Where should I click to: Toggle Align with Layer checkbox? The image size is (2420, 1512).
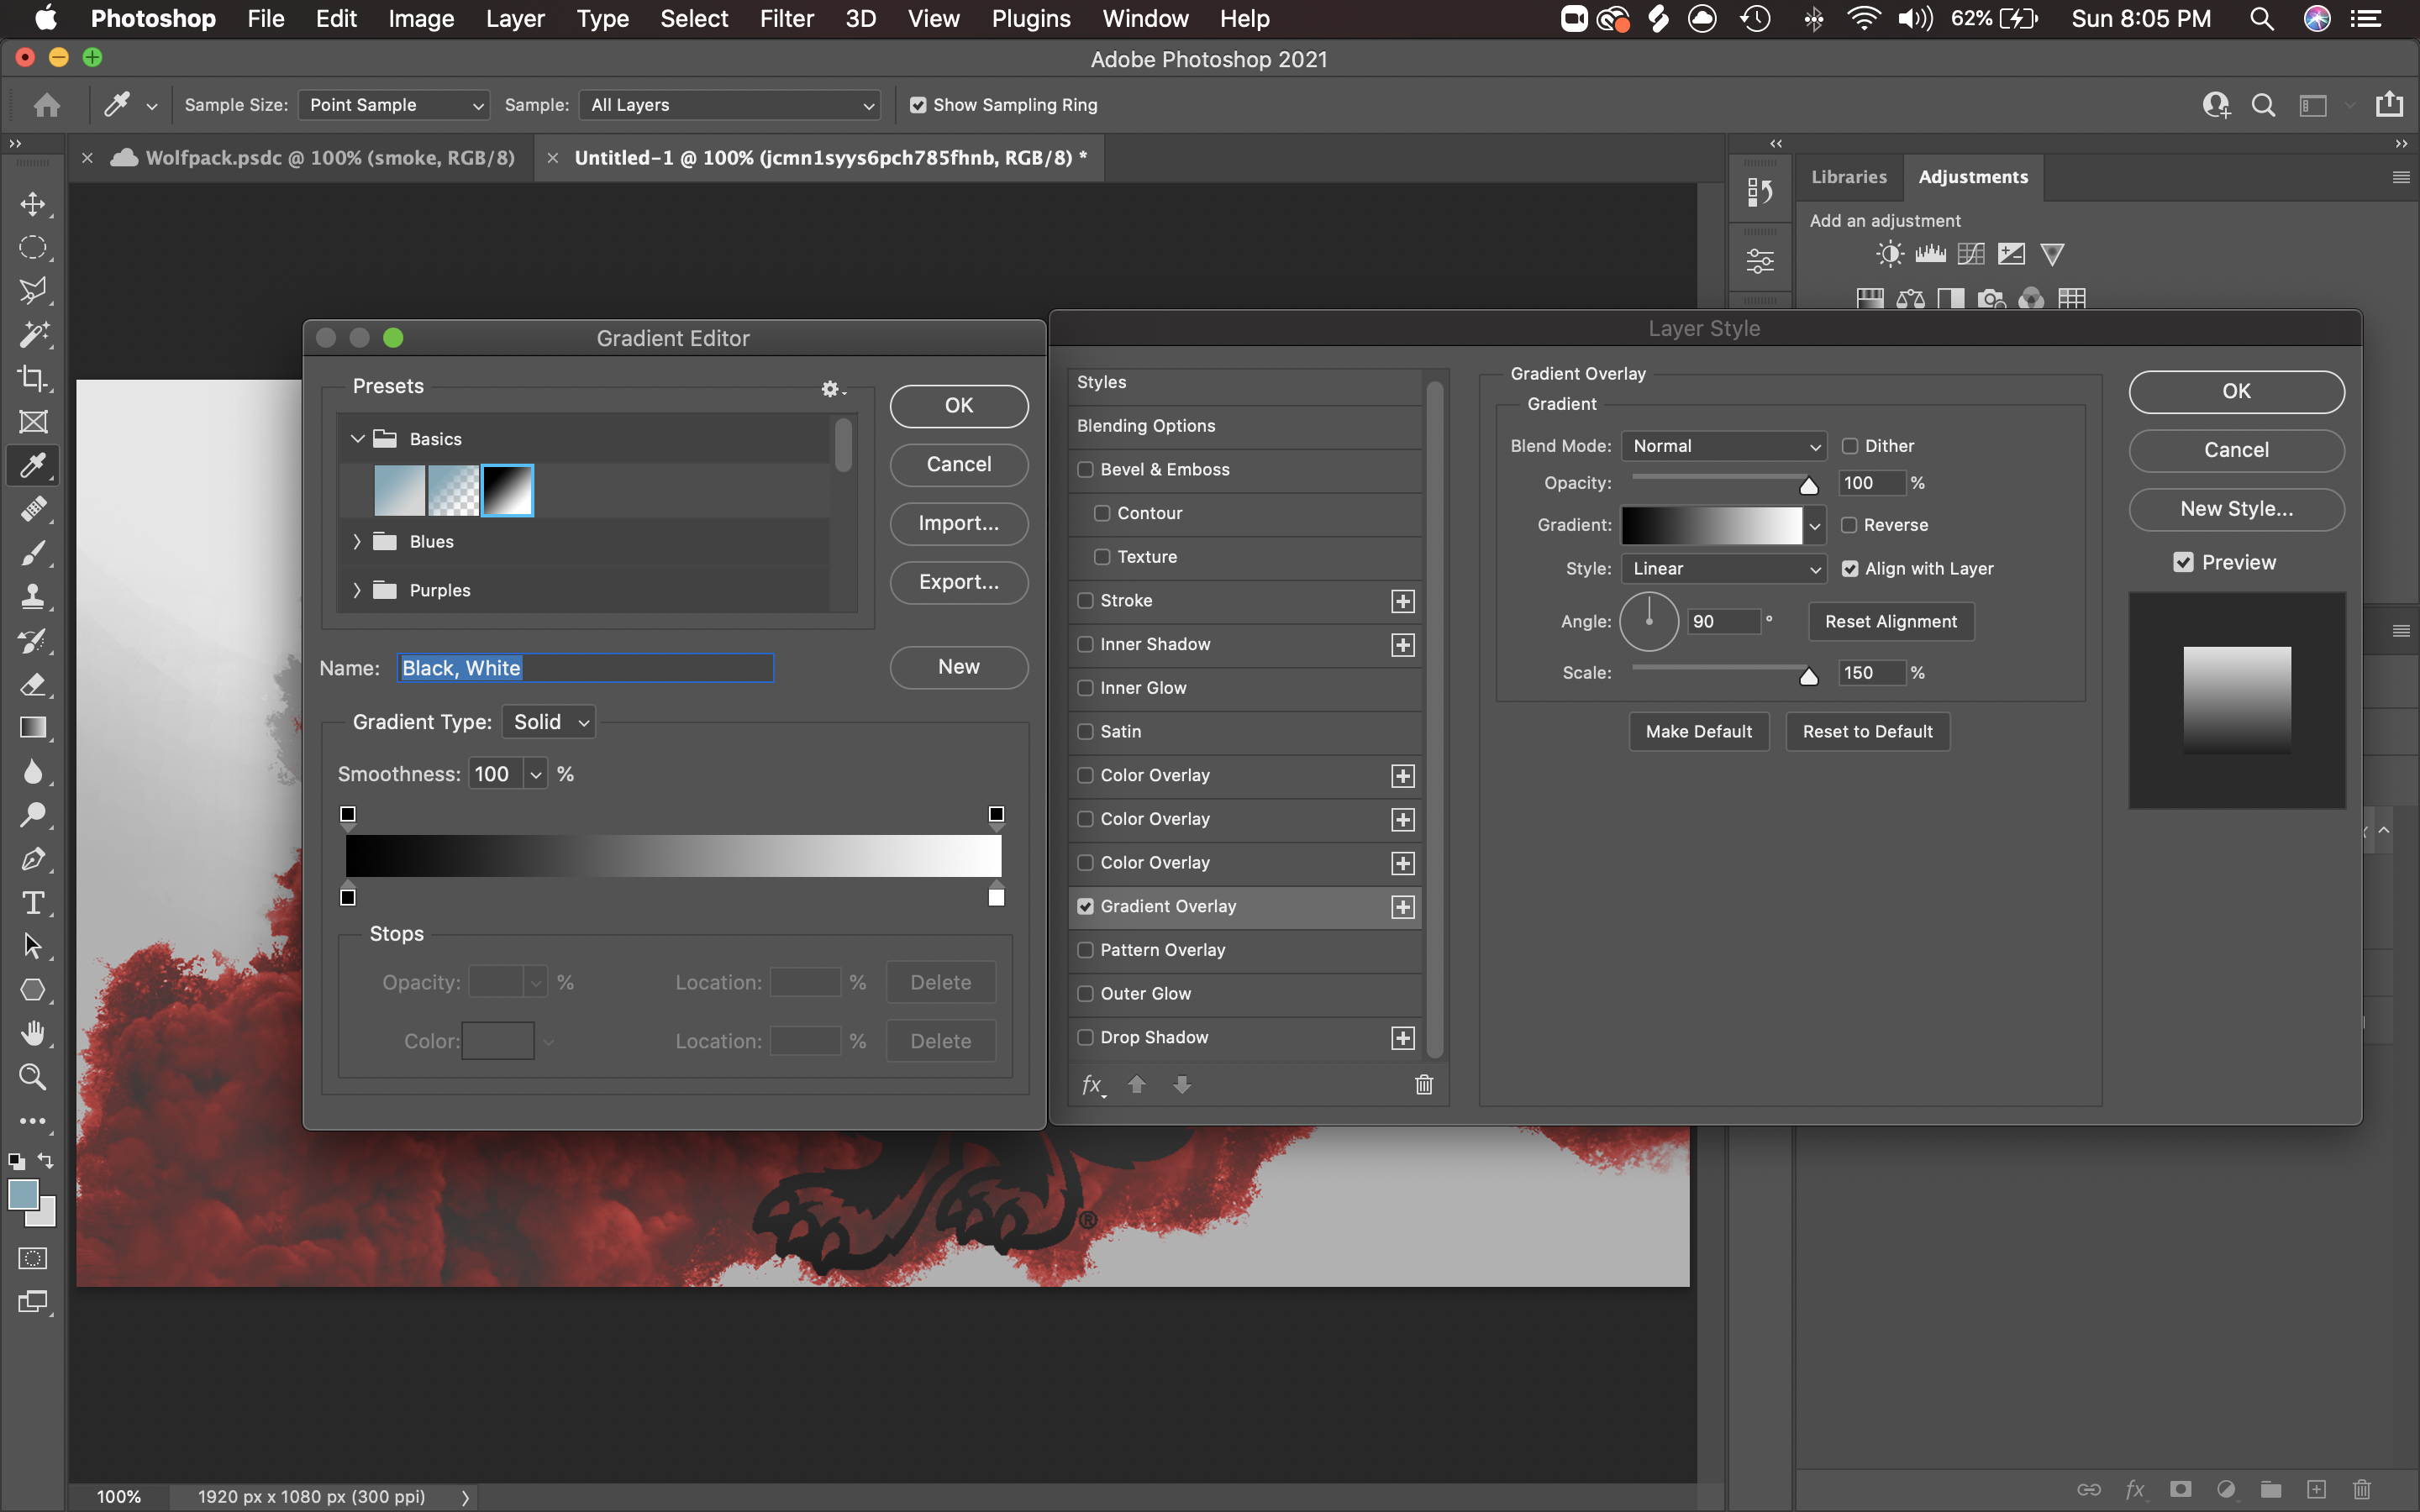point(1850,568)
